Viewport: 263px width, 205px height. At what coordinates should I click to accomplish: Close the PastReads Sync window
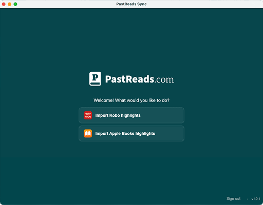pyautogui.click(x=4, y=4)
